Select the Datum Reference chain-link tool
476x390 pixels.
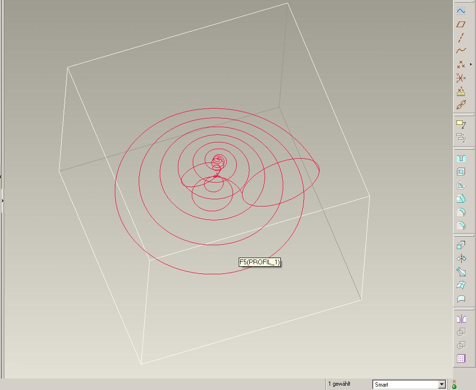click(461, 105)
